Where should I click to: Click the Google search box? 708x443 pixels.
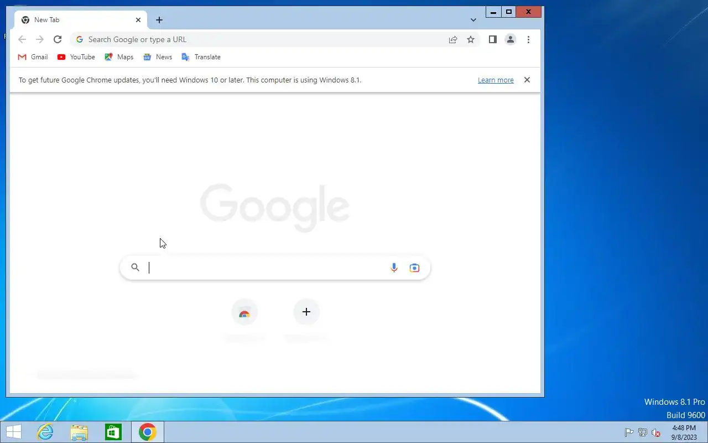(x=275, y=267)
